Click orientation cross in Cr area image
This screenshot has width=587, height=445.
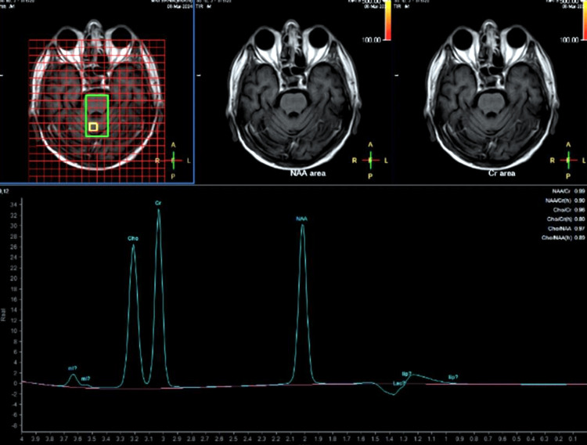click(x=568, y=161)
